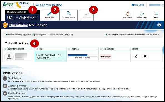Click the "67% total - Started" label
Image resolution: width=165 pixels, height=102 pixels.
(x=82, y=58)
